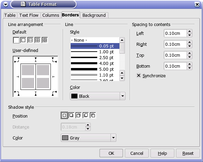Select the 2.50 pt line style

95,57
